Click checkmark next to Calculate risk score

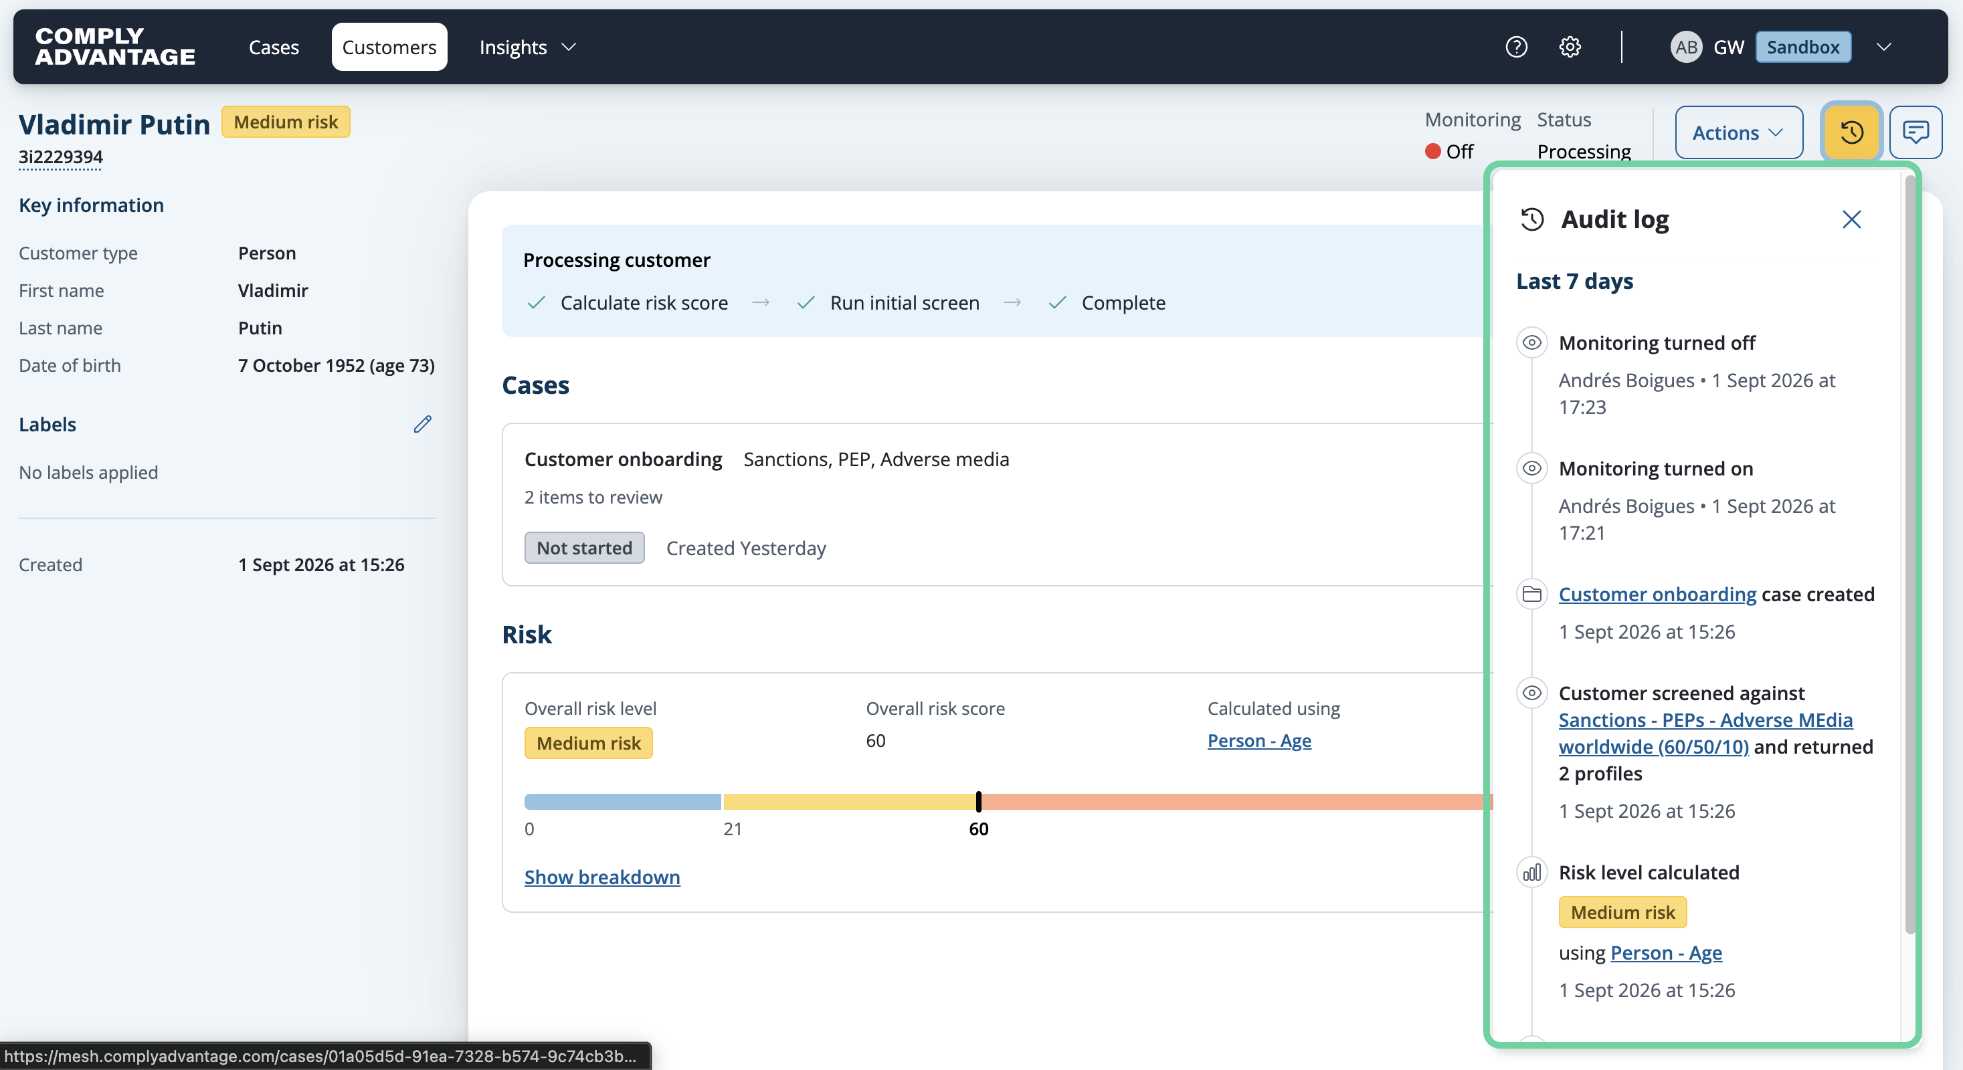pyautogui.click(x=537, y=303)
